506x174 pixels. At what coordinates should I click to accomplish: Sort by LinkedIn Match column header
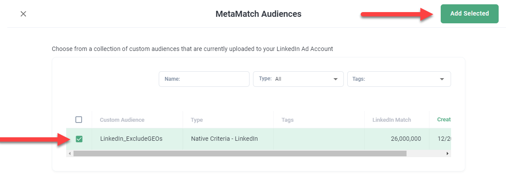[x=391, y=120]
